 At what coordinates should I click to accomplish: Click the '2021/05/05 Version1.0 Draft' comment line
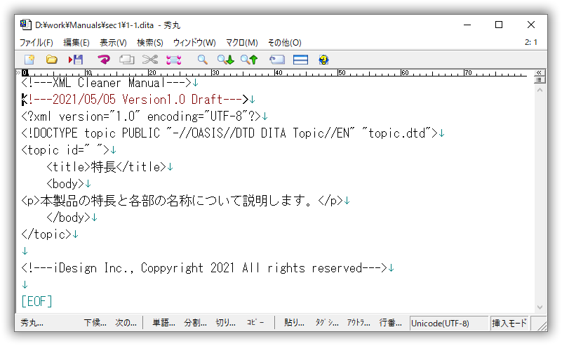[x=135, y=100]
